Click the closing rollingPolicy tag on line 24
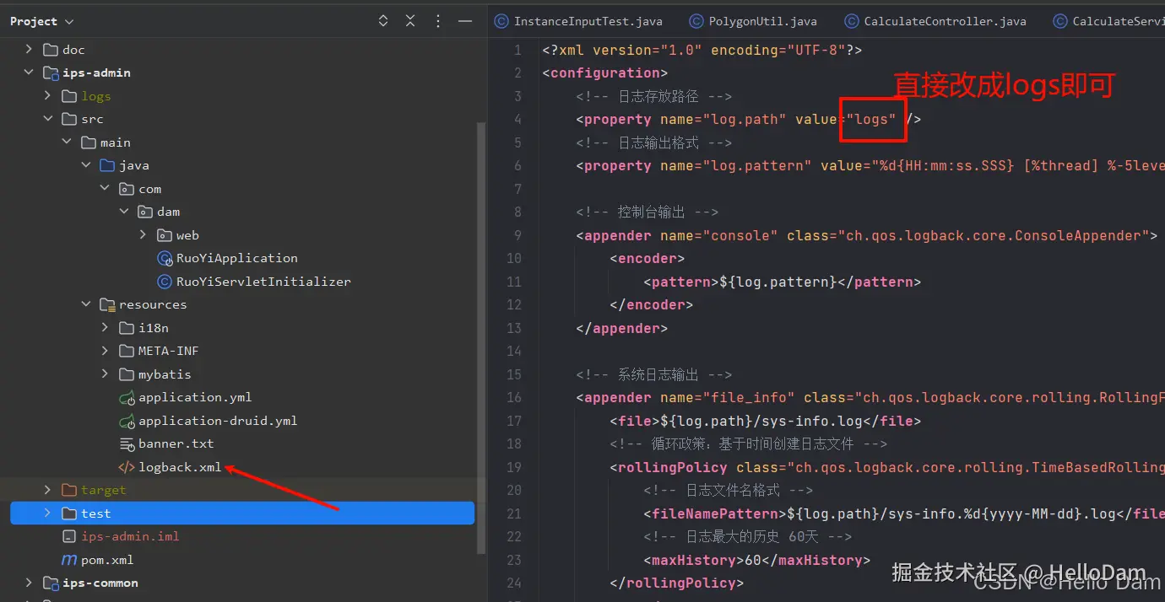This screenshot has height=602, width=1165. 677,583
